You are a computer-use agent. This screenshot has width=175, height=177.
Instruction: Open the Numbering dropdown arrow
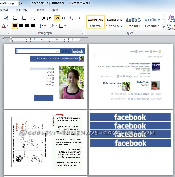[28, 18]
